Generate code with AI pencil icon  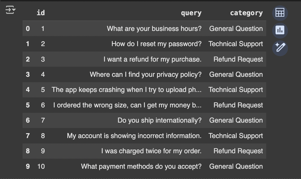[x=280, y=48]
